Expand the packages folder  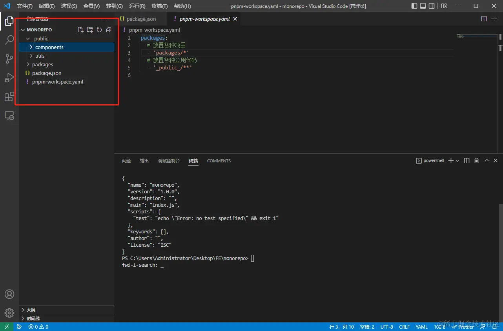point(28,64)
